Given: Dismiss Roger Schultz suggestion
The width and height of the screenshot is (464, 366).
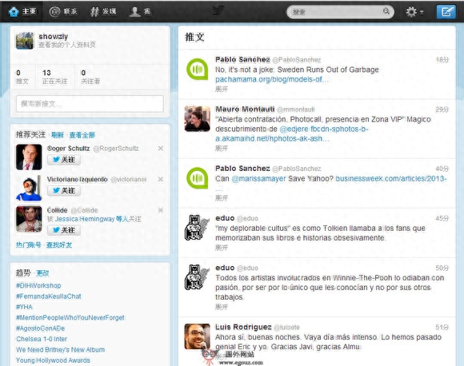Looking at the screenshot, I should [160, 149].
